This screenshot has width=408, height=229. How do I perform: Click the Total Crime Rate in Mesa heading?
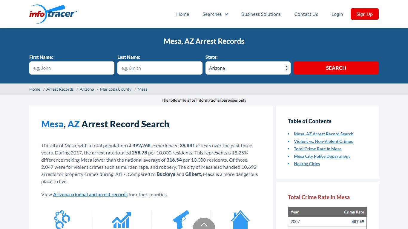pyautogui.click(x=319, y=197)
